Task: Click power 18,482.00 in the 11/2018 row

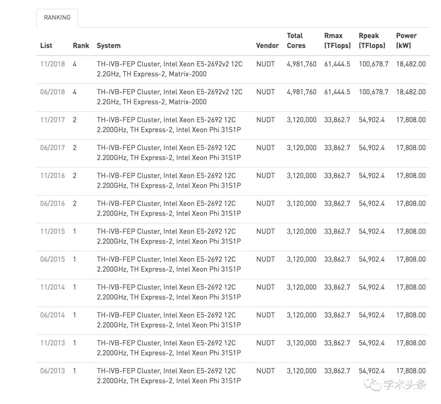Action: click(x=411, y=64)
